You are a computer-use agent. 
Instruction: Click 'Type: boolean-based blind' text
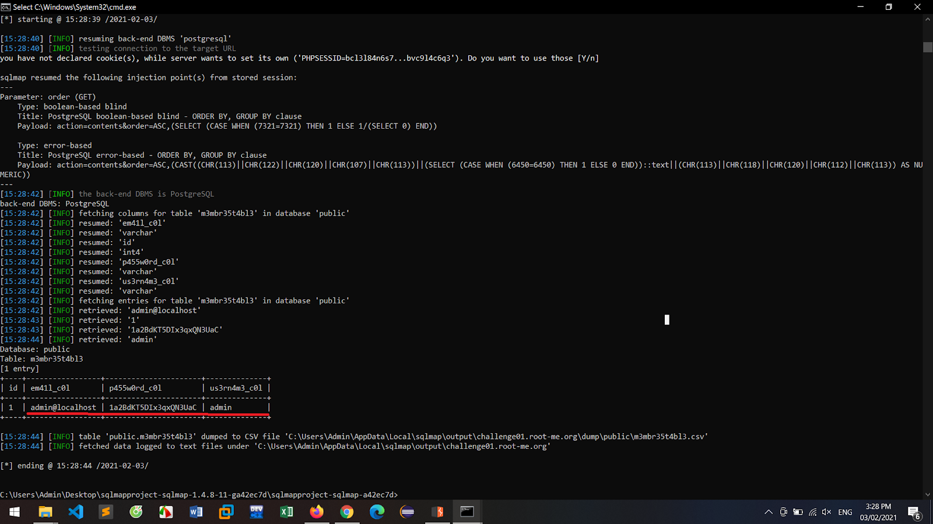pos(72,107)
